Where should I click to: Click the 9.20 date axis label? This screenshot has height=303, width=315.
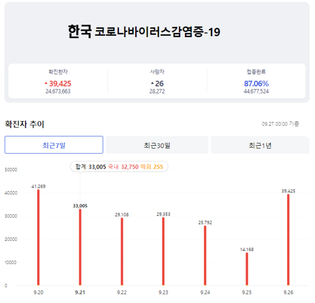(38, 293)
